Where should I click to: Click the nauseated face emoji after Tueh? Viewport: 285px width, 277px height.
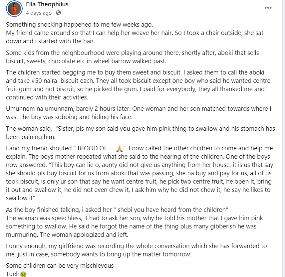23,274
